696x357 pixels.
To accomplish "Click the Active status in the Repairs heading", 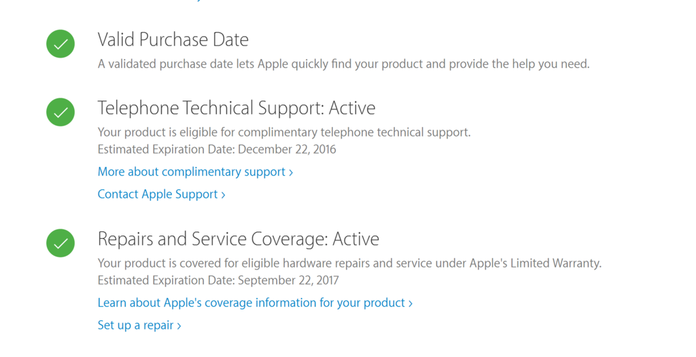I will (356, 239).
